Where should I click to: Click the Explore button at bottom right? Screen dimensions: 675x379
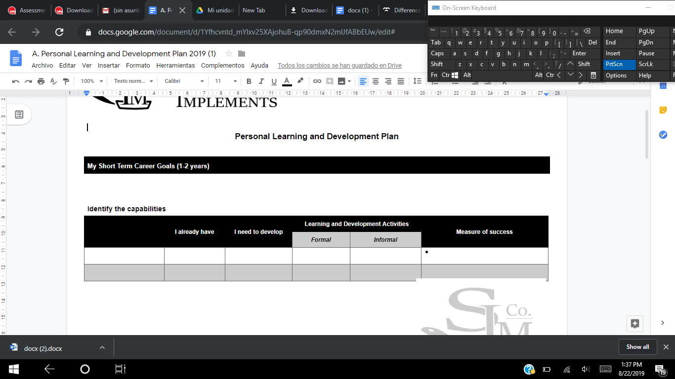(x=635, y=324)
